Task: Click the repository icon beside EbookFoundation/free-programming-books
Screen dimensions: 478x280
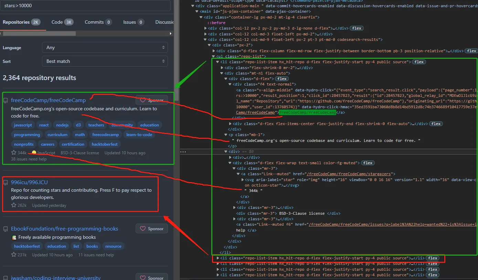Action: coord(6,229)
